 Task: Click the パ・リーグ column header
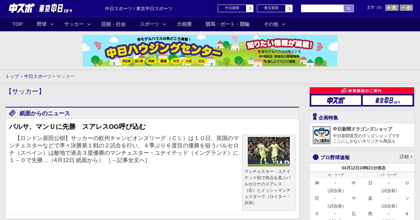(x=388, y=175)
